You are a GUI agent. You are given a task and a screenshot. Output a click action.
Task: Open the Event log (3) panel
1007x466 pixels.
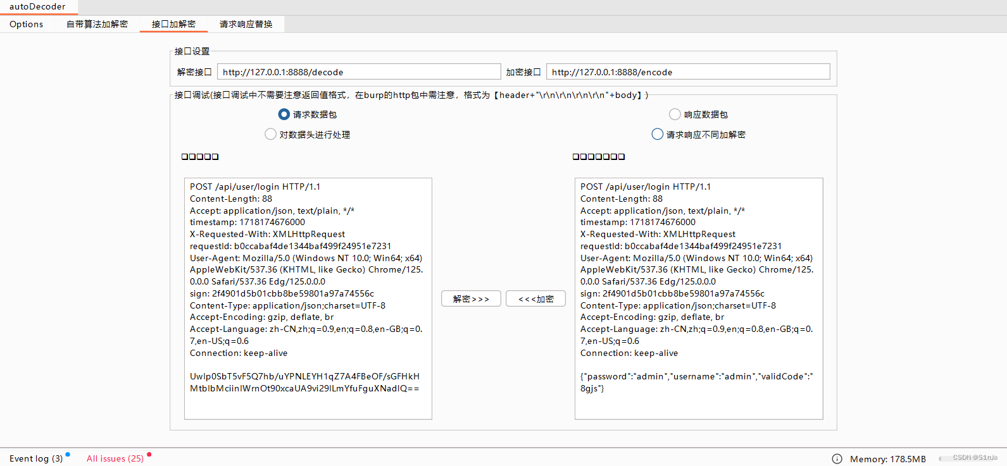tap(36, 458)
